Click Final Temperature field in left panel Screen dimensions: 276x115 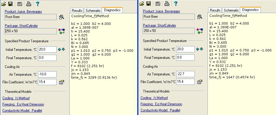coord(47,58)
